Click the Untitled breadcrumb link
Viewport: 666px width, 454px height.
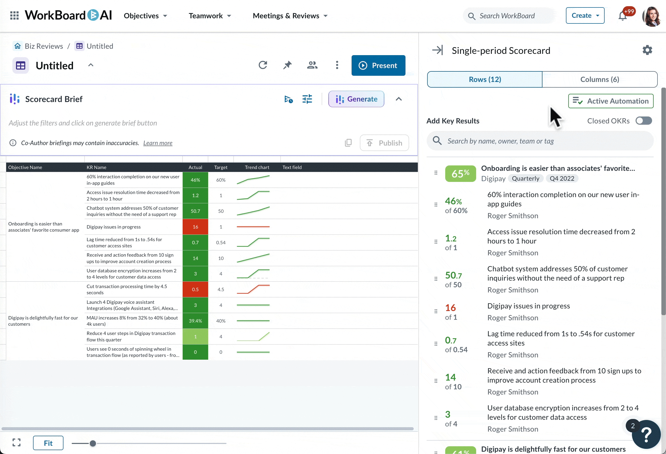tap(100, 46)
